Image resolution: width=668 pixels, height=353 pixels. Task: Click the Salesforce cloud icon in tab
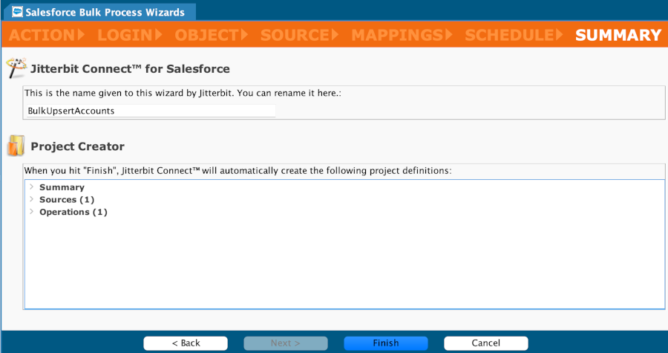[x=17, y=12]
